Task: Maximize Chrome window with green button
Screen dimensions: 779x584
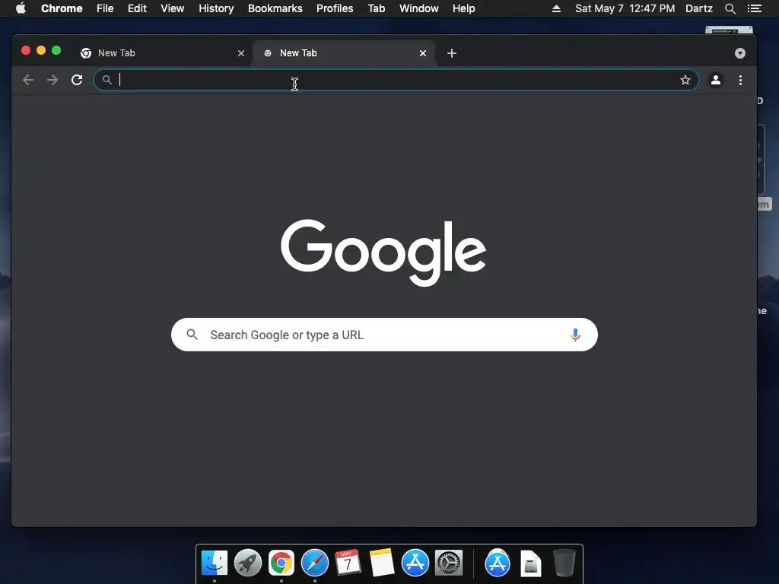Action: tap(56, 50)
